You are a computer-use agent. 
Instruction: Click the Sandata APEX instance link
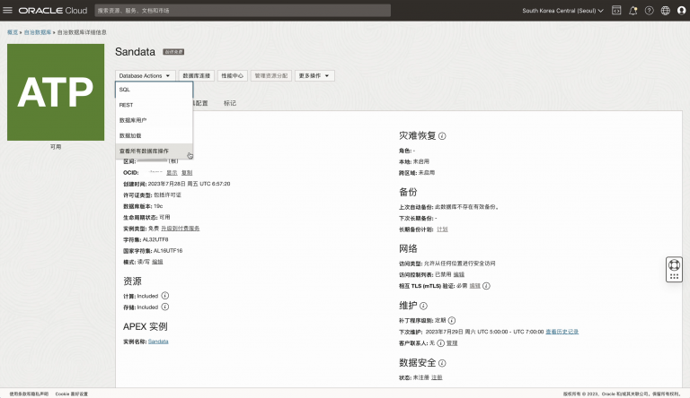tap(158, 342)
